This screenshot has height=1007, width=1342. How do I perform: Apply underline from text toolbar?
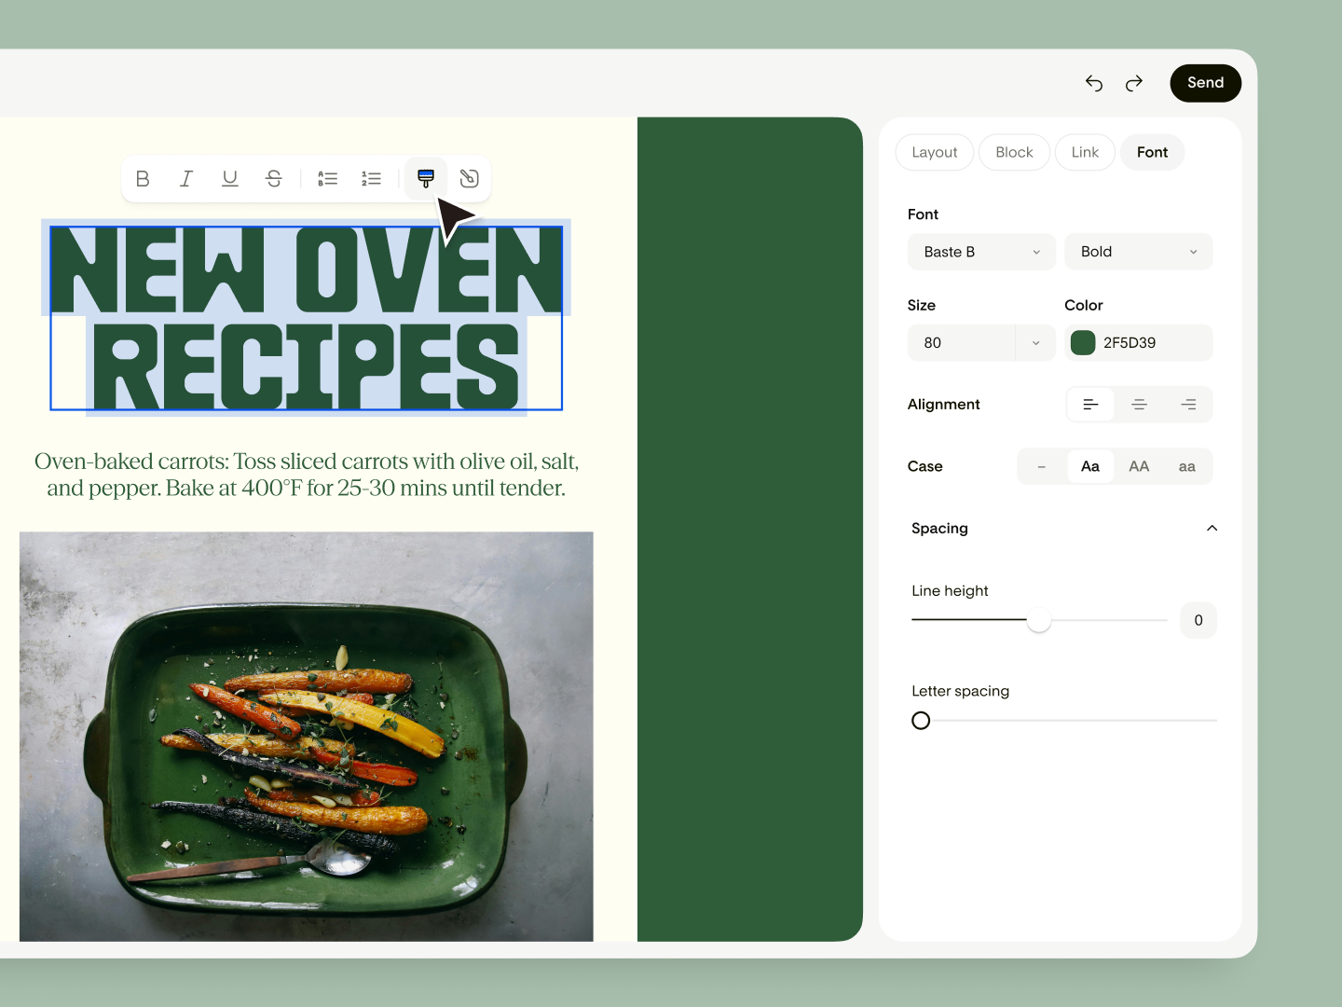pyautogui.click(x=230, y=178)
